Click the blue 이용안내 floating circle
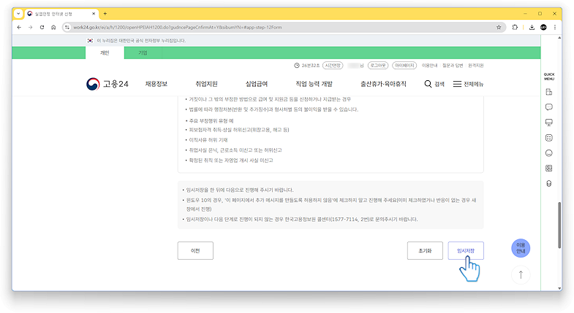Image resolution: width=574 pixels, height=313 pixels. (521, 248)
